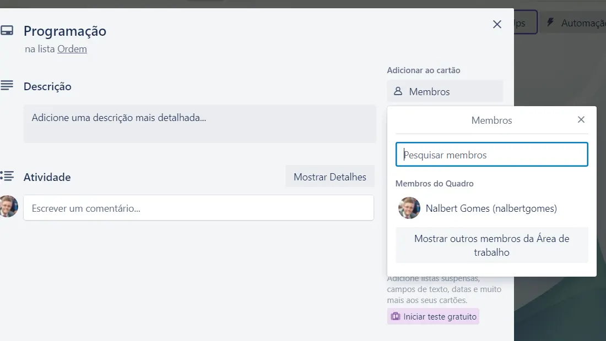Image resolution: width=606 pixels, height=341 pixels.
Task: Open the Ordem list link
Action: tap(72, 49)
